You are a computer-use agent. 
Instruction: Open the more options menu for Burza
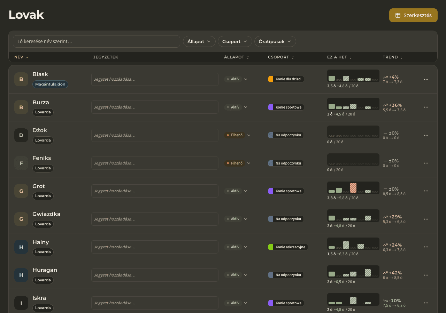point(426,107)
